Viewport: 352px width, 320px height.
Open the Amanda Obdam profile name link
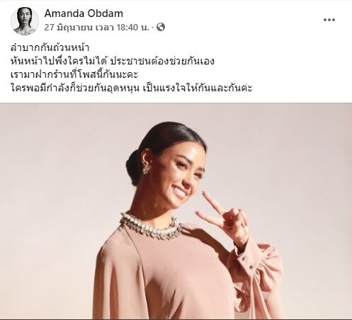[84, 13]
